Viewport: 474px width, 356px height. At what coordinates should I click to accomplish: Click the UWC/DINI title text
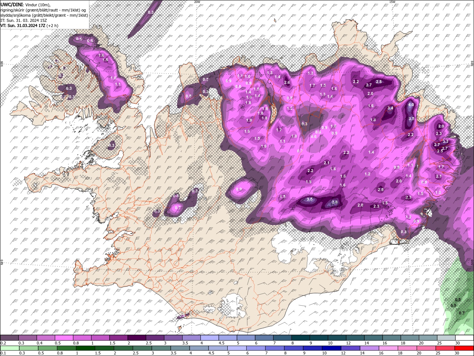[12, 4]
